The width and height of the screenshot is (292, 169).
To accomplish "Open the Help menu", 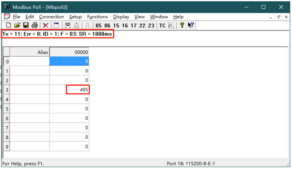I will pos(178,17).
